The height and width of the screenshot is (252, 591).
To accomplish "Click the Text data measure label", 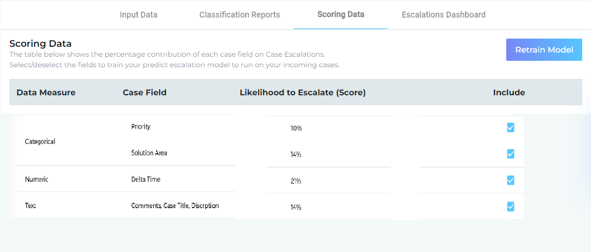I will click(30, 206).
